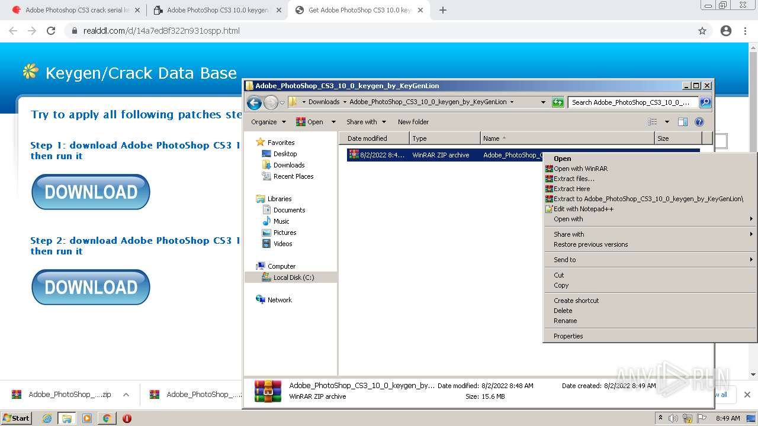Screen dimensions: 758x426
Task: Close the Chrome downloads bar
Action: pyautogui.click(x=747, y=395)
